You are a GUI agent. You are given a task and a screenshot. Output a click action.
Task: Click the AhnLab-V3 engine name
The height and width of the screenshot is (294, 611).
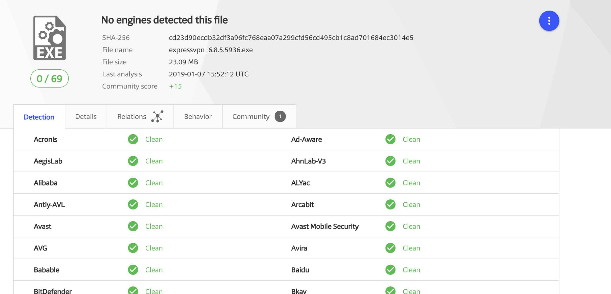309,161
